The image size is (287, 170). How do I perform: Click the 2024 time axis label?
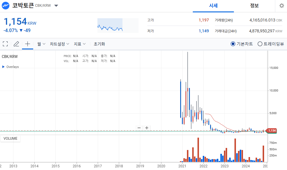pyautogui.click(x=246, y=166)
